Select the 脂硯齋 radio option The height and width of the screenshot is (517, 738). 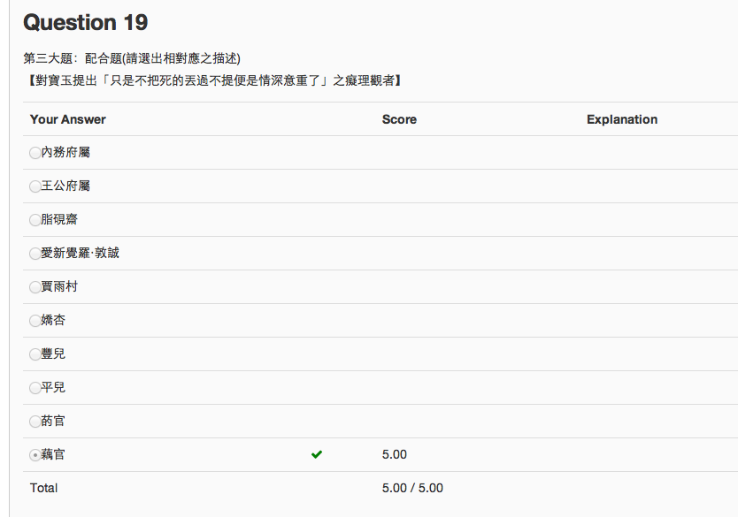[35, 220]
